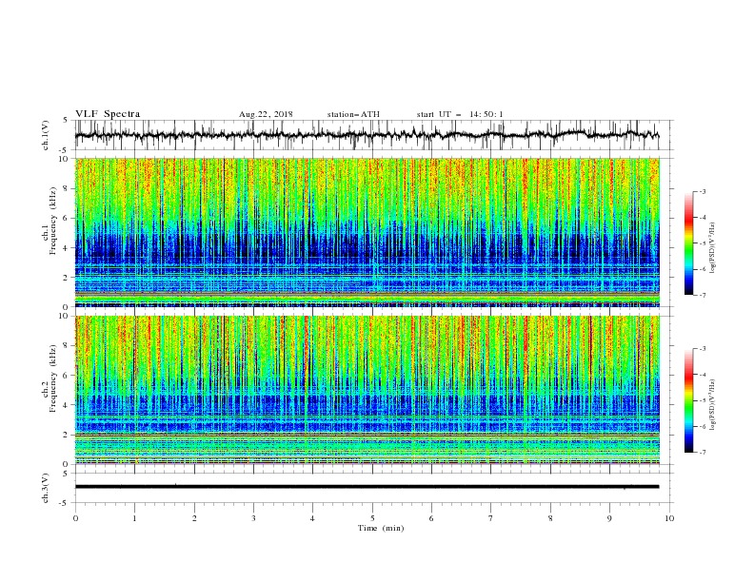Click the "Time (min)" axis label

[381, 528]
